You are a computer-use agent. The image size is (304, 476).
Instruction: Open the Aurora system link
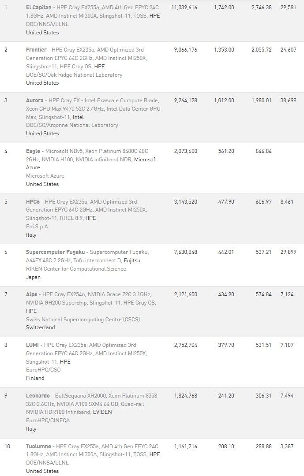coord(35,100)
